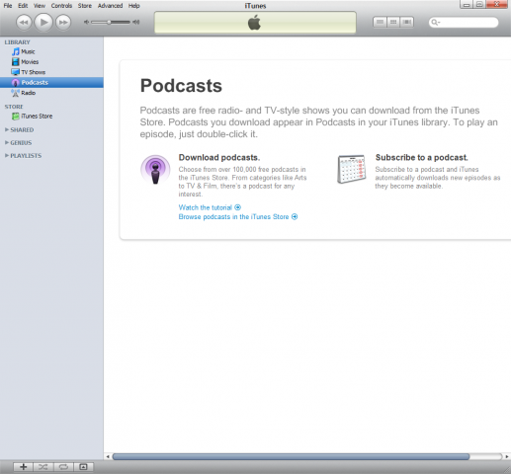Open the Edit menu
This screenshot has width=511, height=474.
[23, 6]
